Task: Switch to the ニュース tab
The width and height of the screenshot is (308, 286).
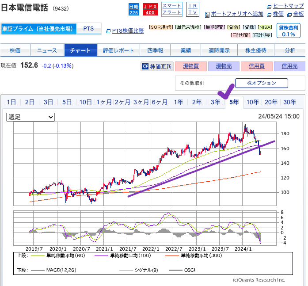Action: (x=47, y=50)
